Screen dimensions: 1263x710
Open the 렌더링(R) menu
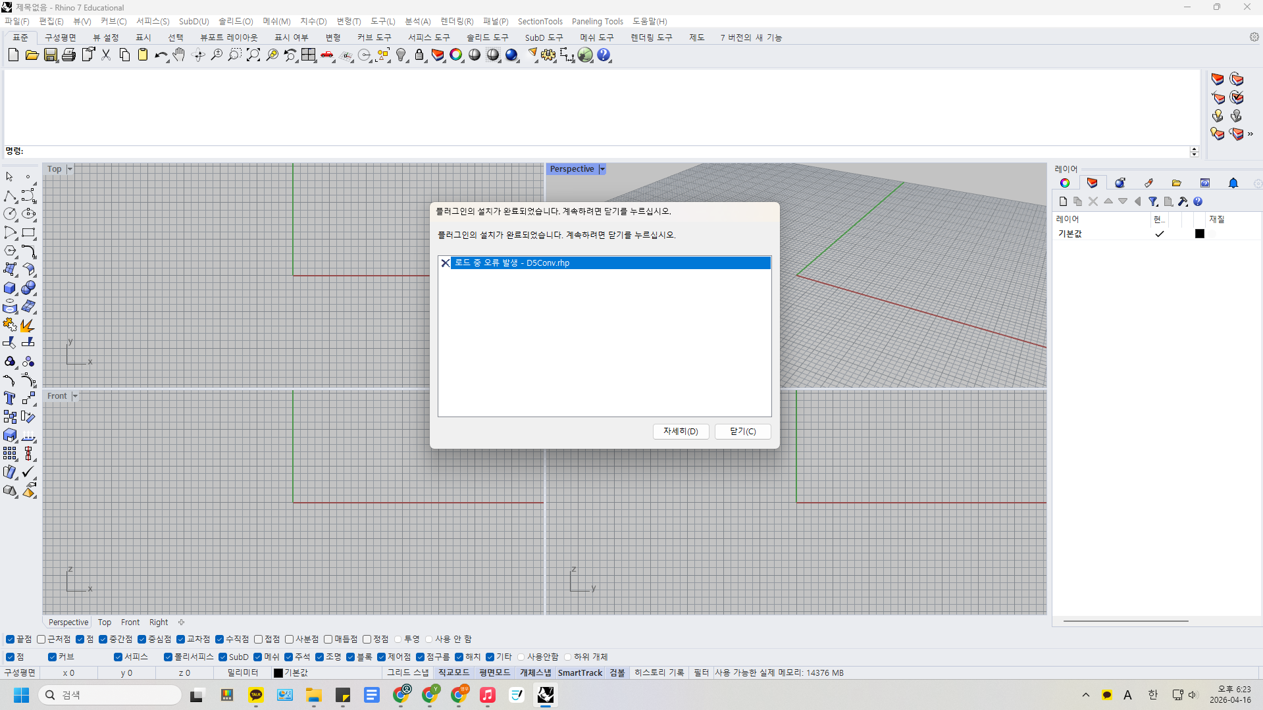point(457,22)
